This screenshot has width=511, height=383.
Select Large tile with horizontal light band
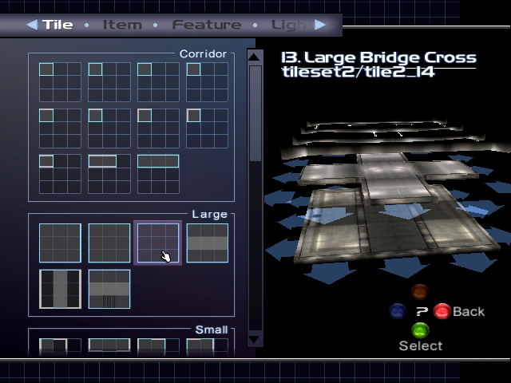coord(207,243)
